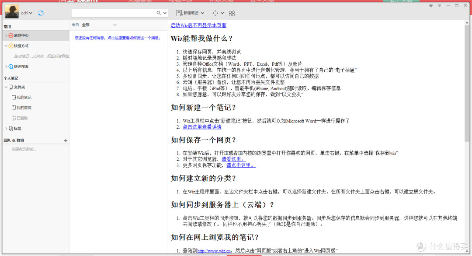Click 启动Wiz后不再显示本页面 link
The width and height of the screenshot is (472, 256).
click(x=198, y=25)
